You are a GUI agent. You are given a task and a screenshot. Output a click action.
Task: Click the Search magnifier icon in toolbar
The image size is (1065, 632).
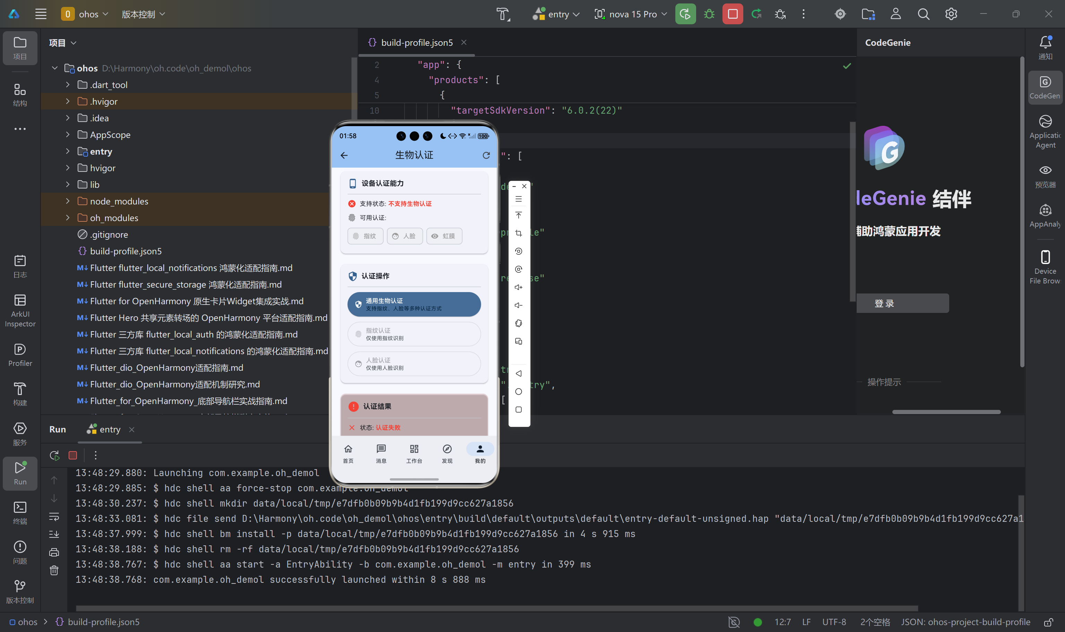(923, 14)
